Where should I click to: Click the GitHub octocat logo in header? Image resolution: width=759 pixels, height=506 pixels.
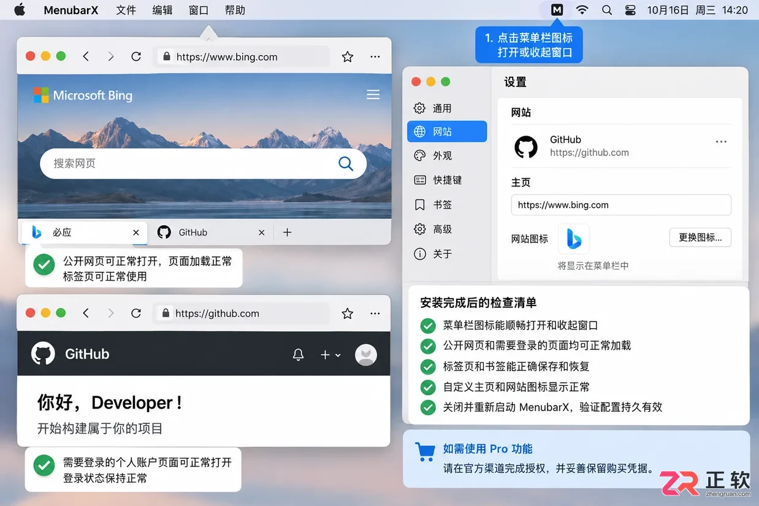point(43,353)
